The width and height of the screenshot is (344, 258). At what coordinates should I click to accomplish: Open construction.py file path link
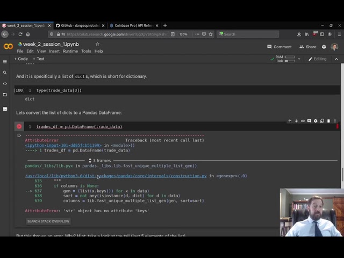point(116,176)
